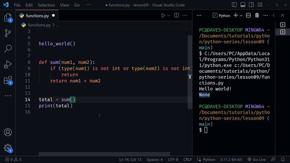
Task: Change file encoding UTF-8
Action: (173, 159)
